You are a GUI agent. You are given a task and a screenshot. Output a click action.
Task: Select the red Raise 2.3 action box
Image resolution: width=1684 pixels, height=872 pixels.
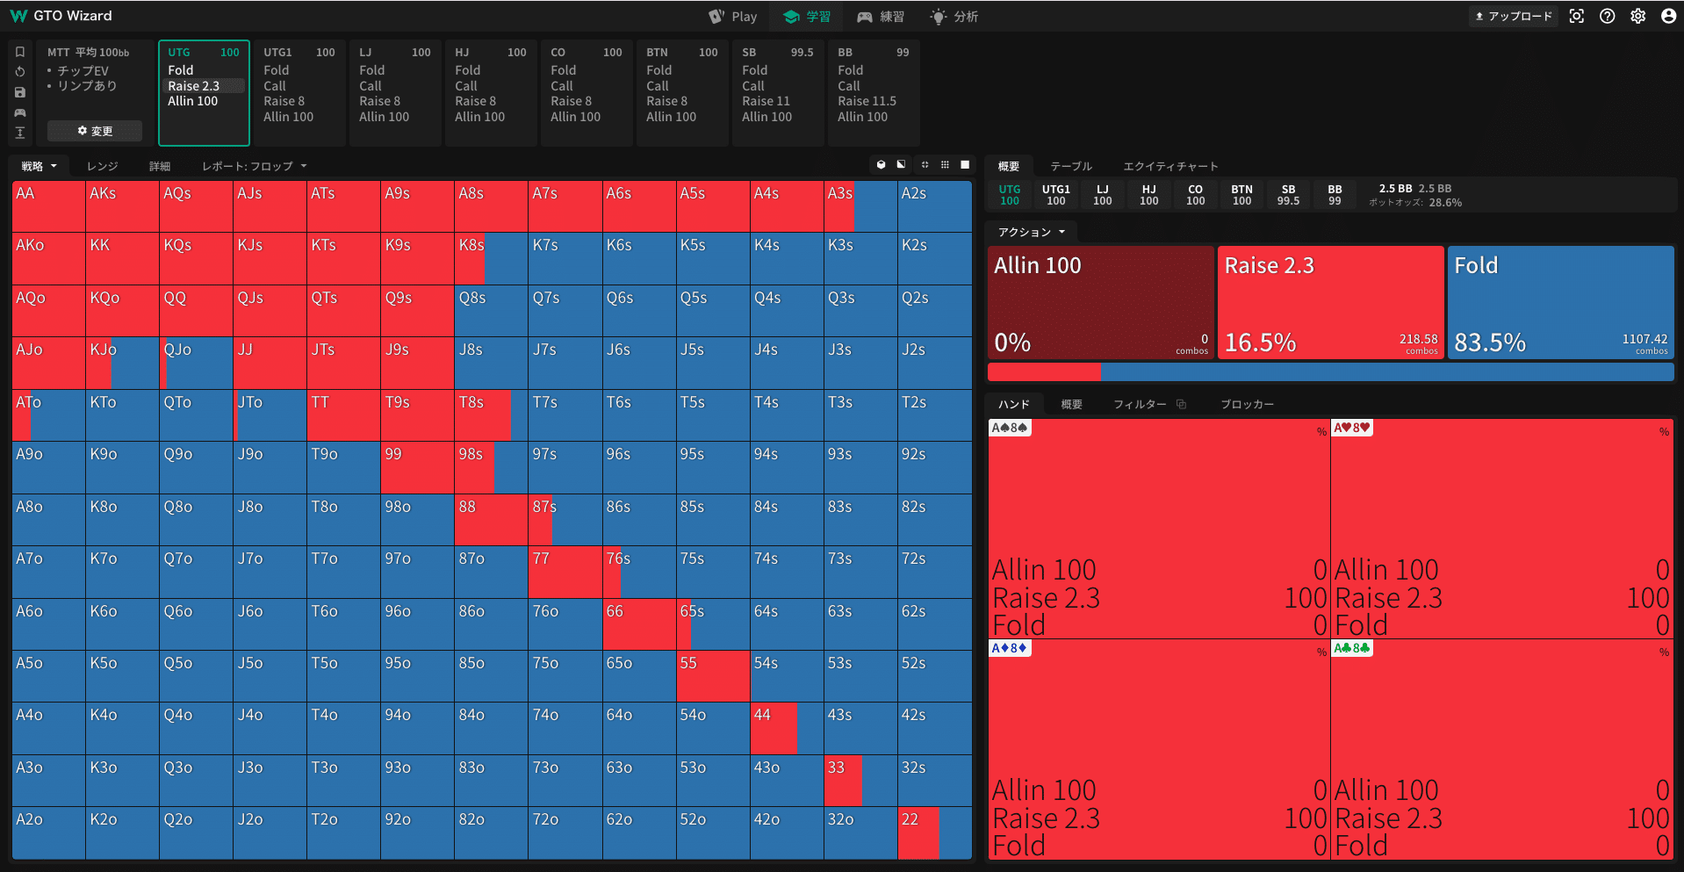coord(1330,302)
